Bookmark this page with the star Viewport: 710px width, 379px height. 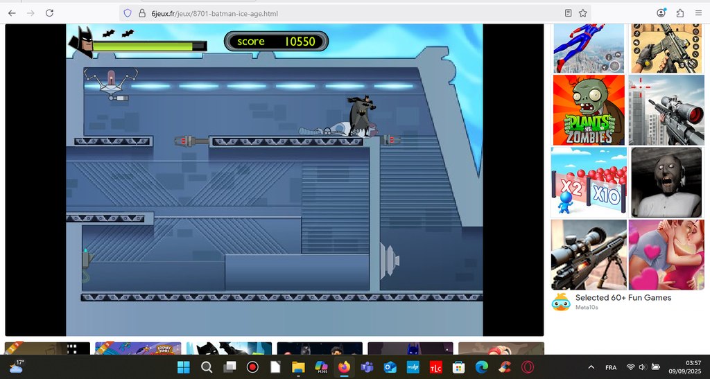point(582,13)
